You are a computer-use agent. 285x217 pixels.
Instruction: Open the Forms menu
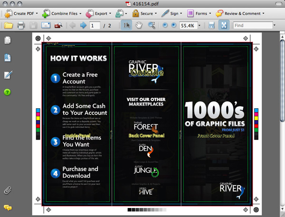[x=199, y=13]
